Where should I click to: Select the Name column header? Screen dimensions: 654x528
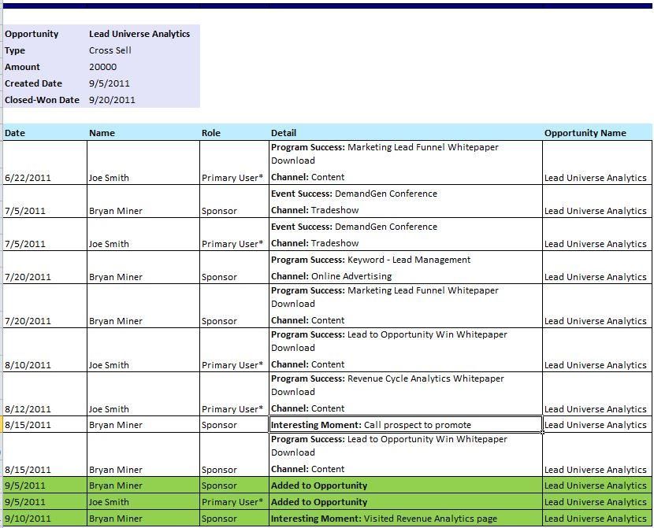click(x=102, y=133)
